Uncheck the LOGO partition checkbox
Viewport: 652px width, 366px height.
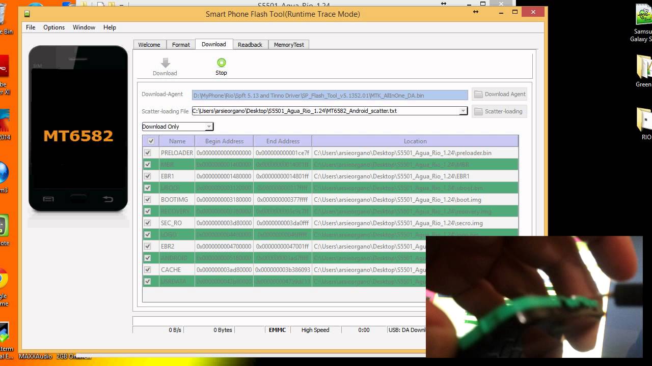click(148, 234)
